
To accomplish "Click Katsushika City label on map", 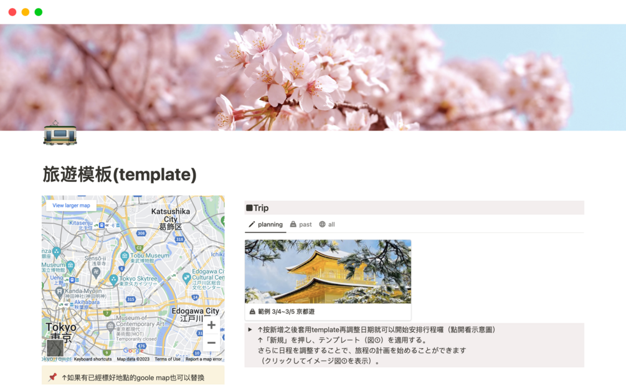I will point(171,219).
